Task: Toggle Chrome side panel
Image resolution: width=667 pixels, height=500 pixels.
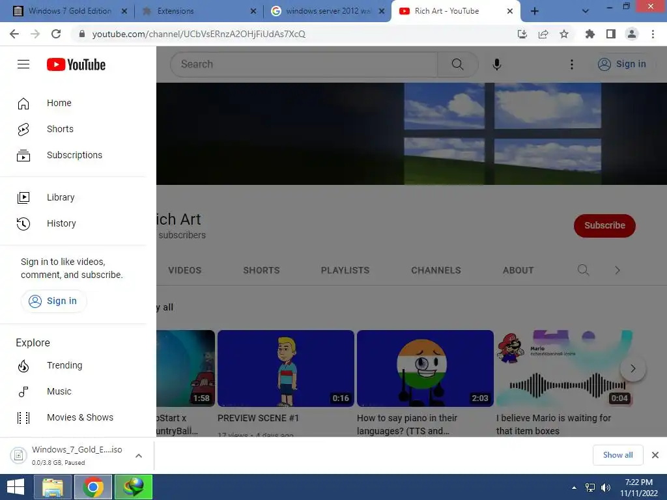Action: tap(611, 34)
